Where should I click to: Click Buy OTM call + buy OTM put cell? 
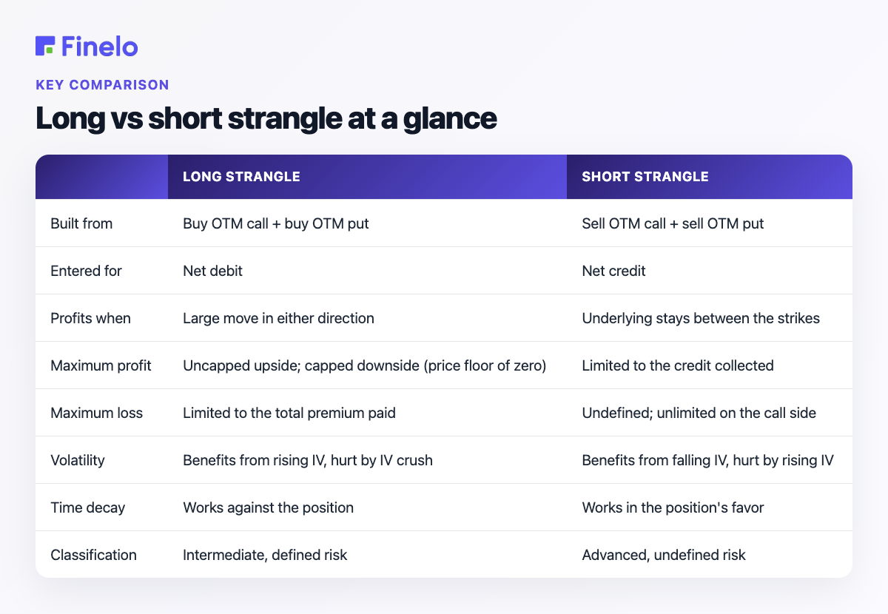coord(276,223)
